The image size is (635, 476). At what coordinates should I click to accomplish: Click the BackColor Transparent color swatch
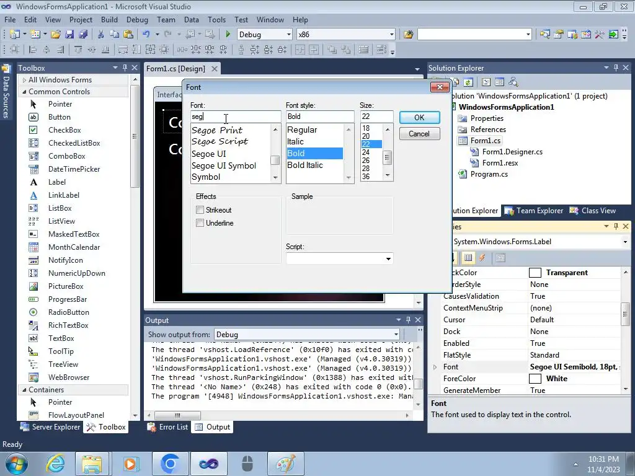pyautogui.click(x=535, y=273)
